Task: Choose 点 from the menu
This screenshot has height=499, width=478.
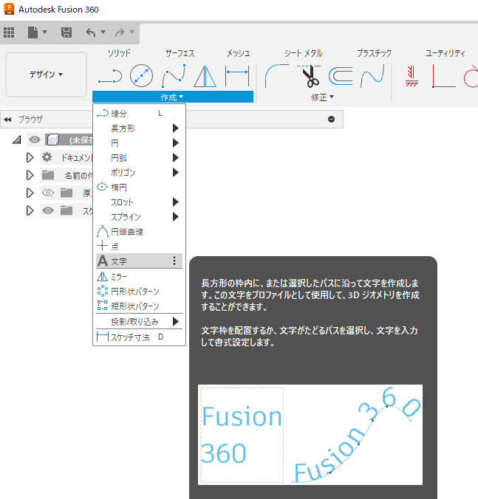Action: pyautogui.click(x=139, y=247)
